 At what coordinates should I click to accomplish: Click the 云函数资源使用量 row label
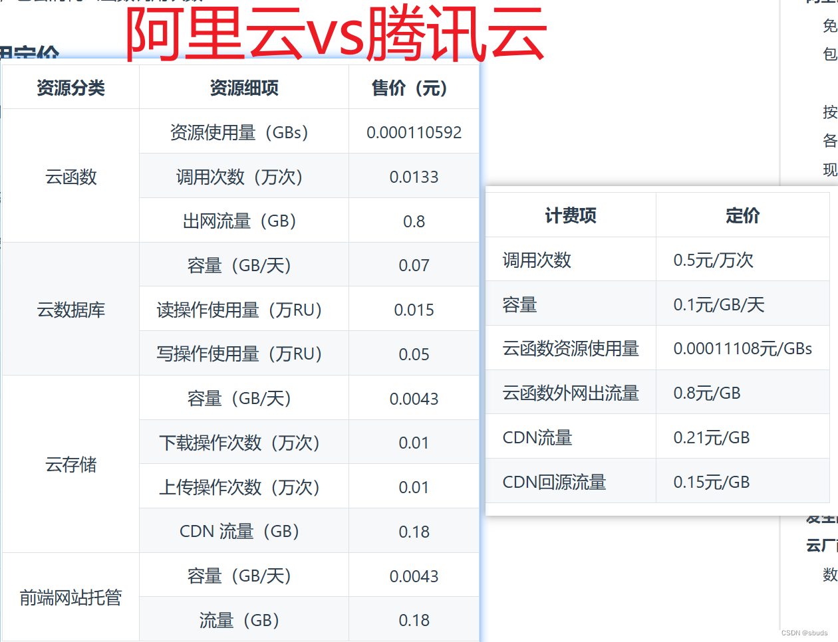click(x=571, y=348)
